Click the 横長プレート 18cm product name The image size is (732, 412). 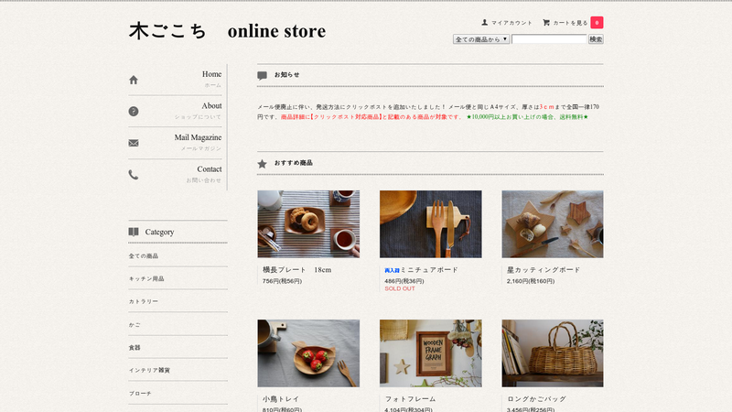296,270
